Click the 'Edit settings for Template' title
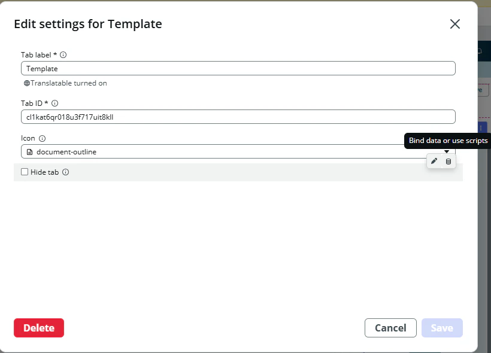 88,24
